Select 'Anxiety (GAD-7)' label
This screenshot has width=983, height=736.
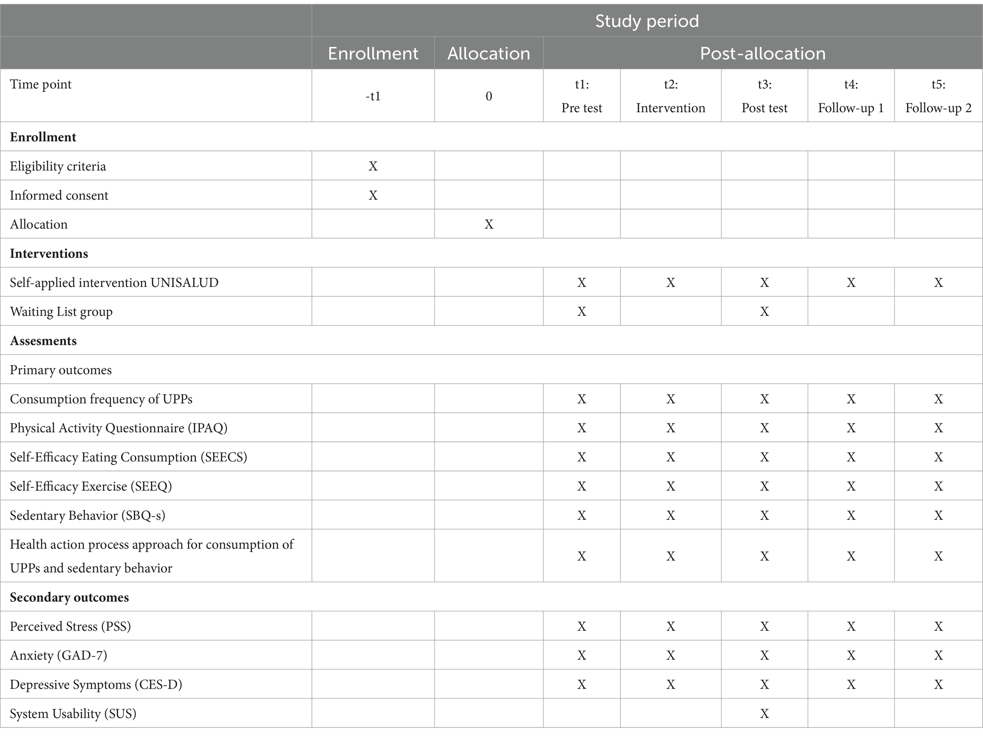[x=58, y=656]
